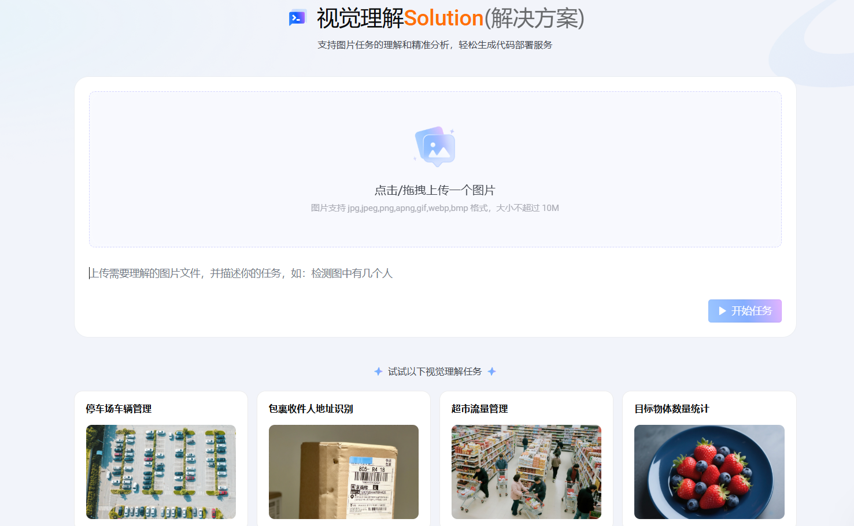Screen dimensions: 854x526
Task: Open the 超市流量管理 supermarket thumbnail
Action: 526,472
